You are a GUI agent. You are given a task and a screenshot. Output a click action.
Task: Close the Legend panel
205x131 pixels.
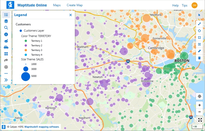[x=70, y=15]
